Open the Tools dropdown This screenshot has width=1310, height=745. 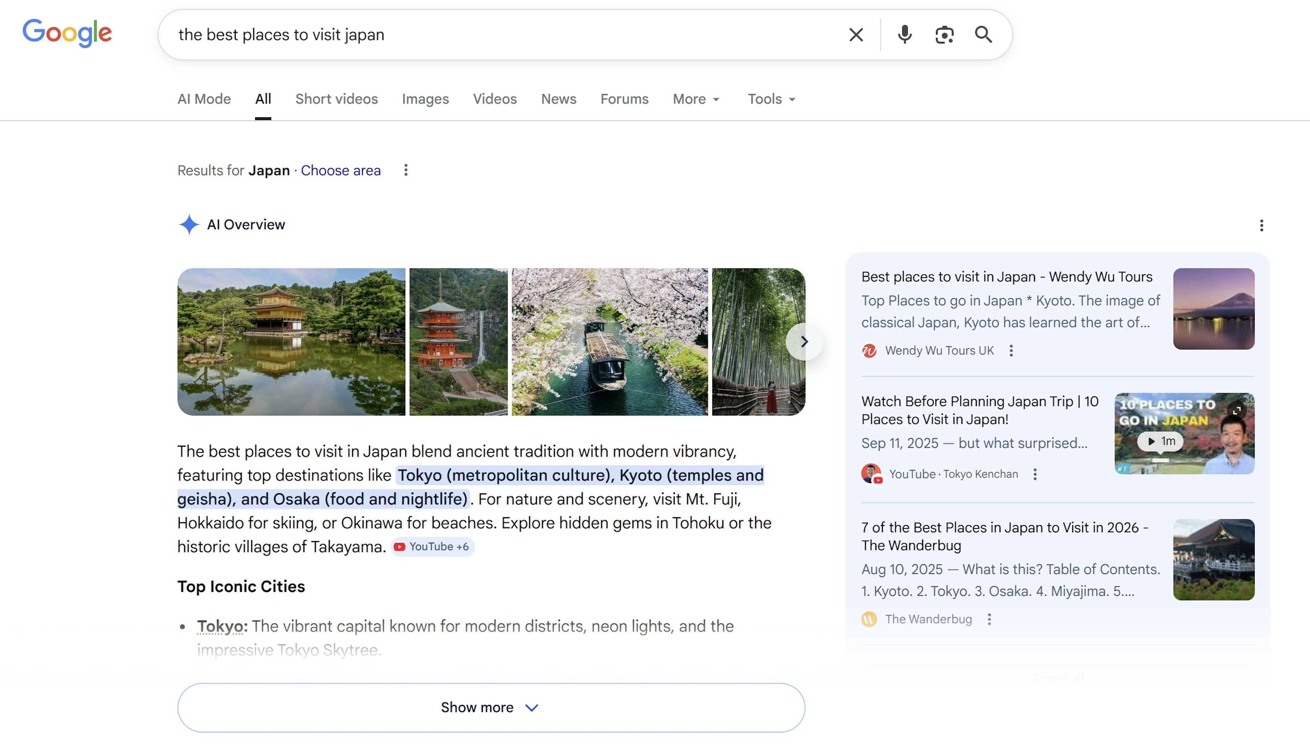point(771,99)
